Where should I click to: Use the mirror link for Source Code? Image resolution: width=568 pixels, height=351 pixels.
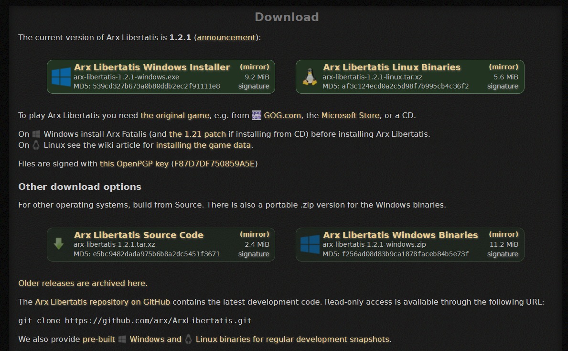[255, 235]
